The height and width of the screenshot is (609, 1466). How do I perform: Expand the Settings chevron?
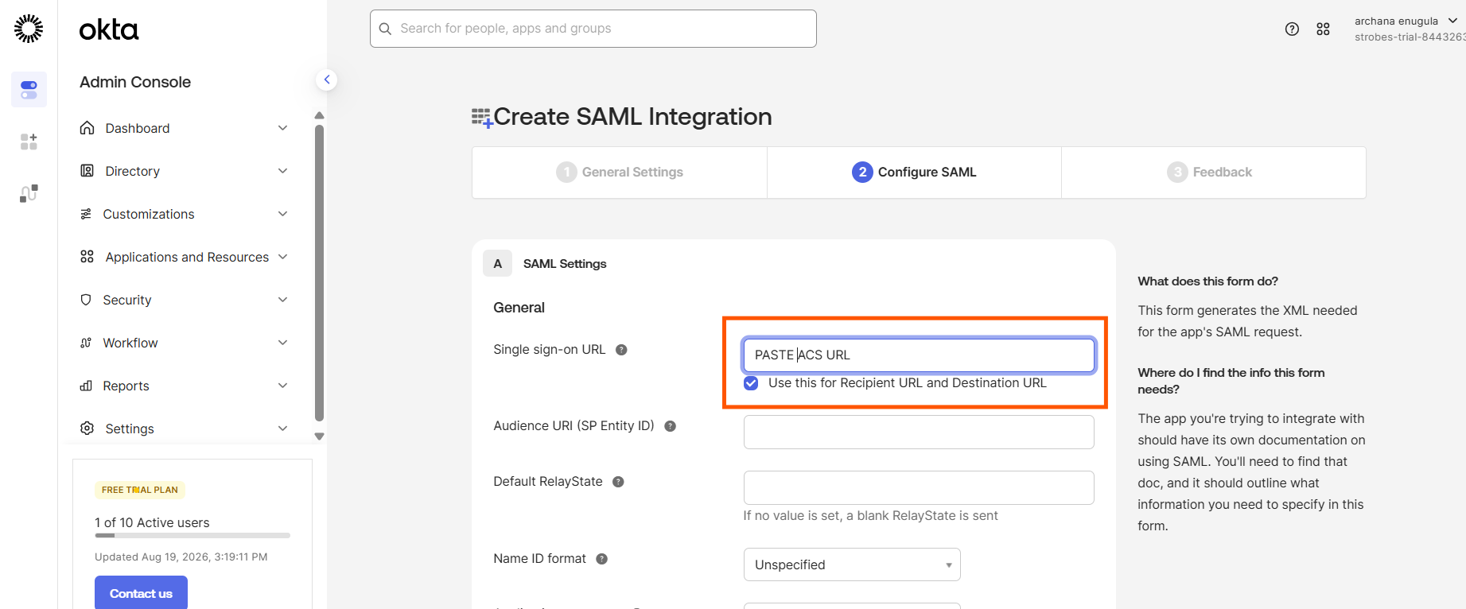click(282, 429)
